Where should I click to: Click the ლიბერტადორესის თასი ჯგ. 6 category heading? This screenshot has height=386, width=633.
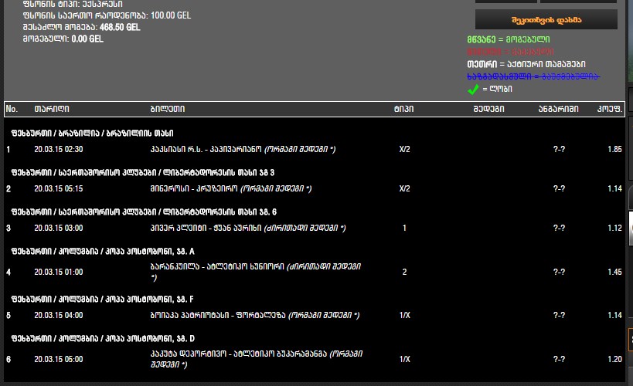pos(144,212)
